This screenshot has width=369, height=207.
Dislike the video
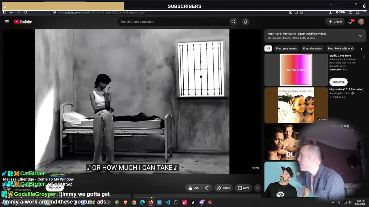click(207, 188)
